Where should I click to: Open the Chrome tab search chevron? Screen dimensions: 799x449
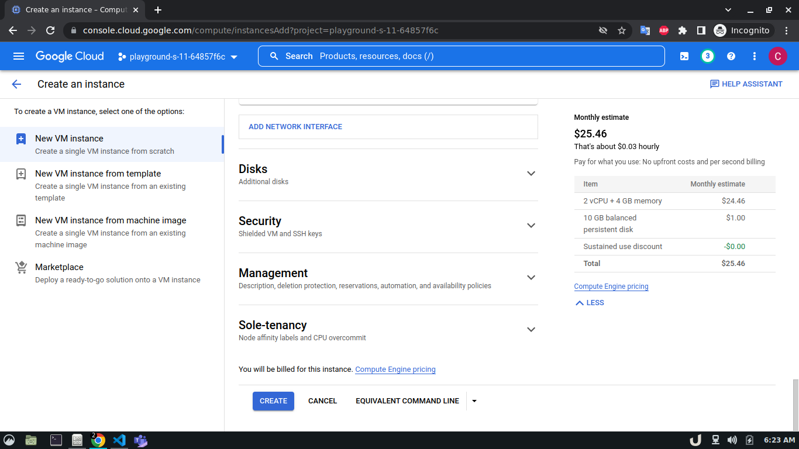[728, 10]
